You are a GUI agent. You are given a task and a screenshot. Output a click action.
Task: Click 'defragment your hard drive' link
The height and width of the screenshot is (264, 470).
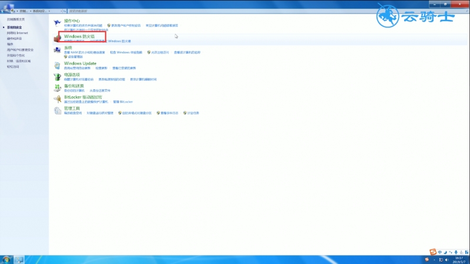pyautogui.click(x=100, y=113)
